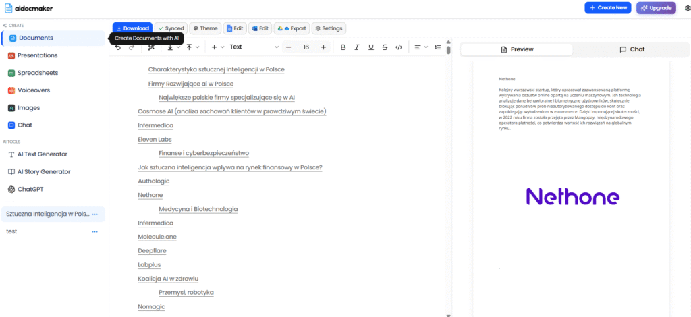Click the Download button
Viewport: 691px width, 317px height.
(132, 28)
